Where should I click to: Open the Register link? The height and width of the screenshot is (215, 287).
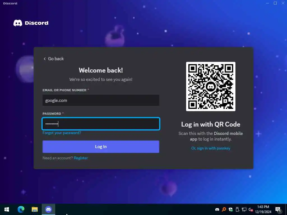[x=81, y=158]
